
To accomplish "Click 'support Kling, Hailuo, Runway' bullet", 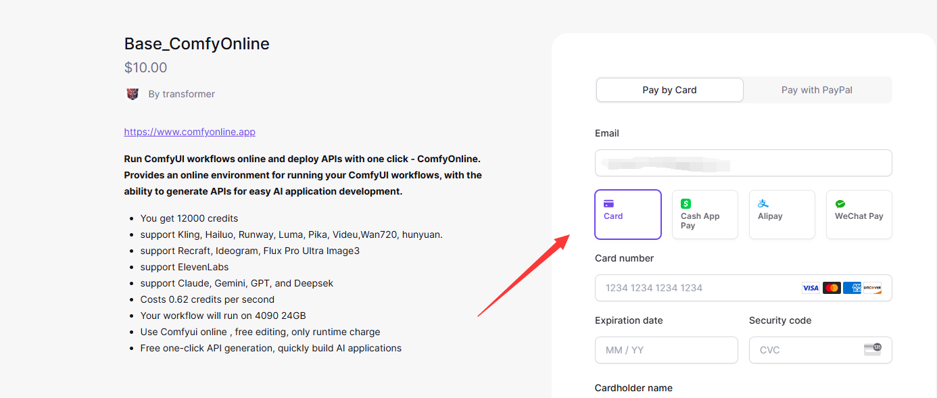I will [291, 234].
